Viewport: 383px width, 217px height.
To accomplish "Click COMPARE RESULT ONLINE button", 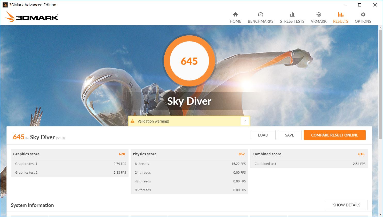I will pyautogui.click(x=334, y=135).
